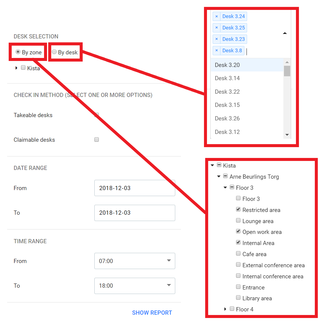Toggle the expanded Kista tree checkbox
322x327 pixels.
(x=219, y=165)
